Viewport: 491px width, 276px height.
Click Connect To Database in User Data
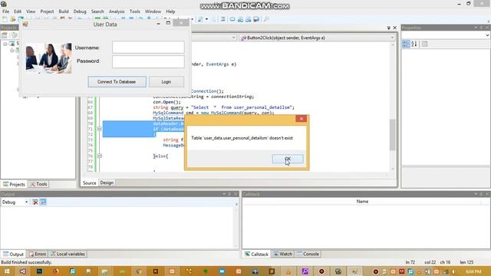(117, 82)
